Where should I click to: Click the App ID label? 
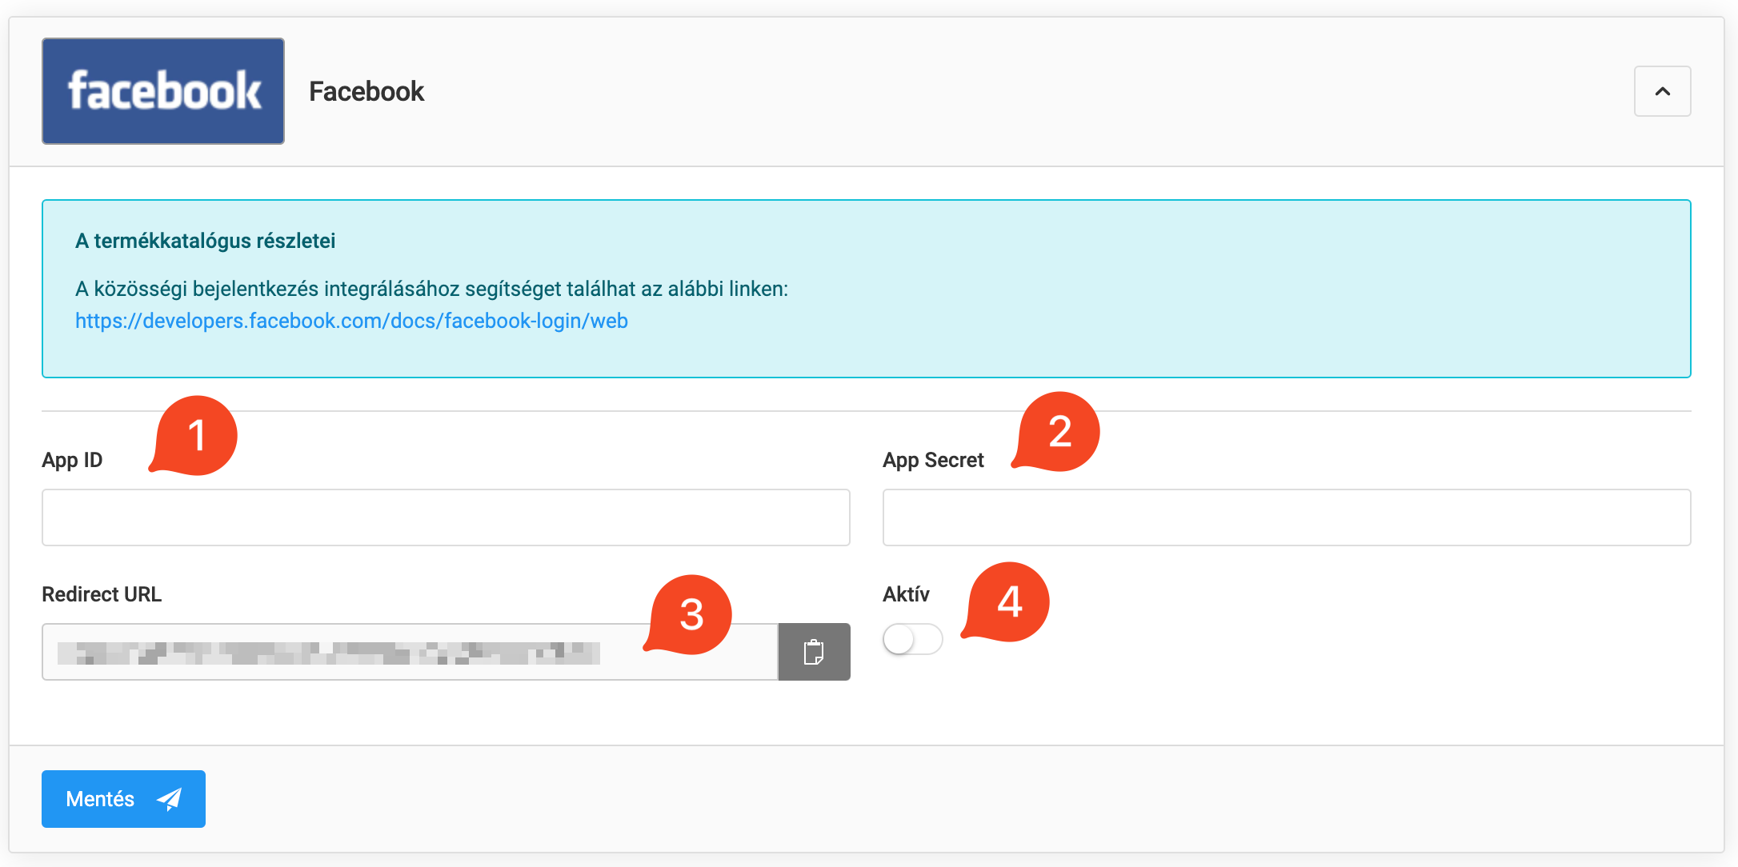click(72, 460)
